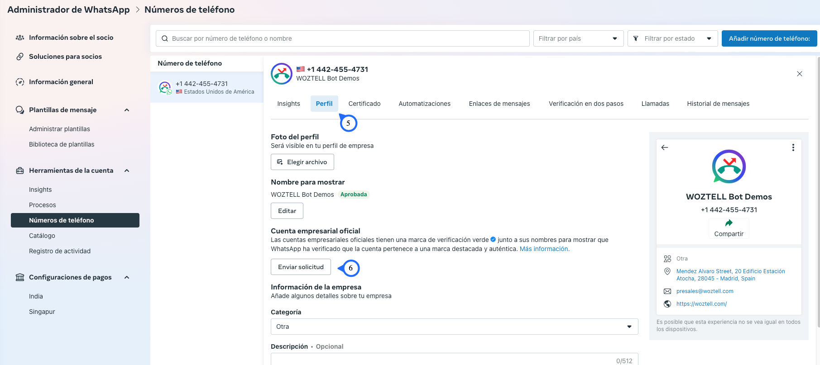Click the back arrow in profile preview
This screenshot has height=365, width=820.
coord(665,147)
